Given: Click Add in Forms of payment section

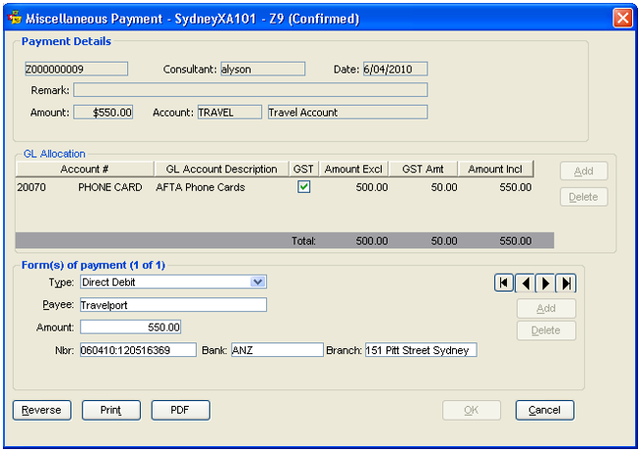Looking at the screenshot, I should pos(546,308).
